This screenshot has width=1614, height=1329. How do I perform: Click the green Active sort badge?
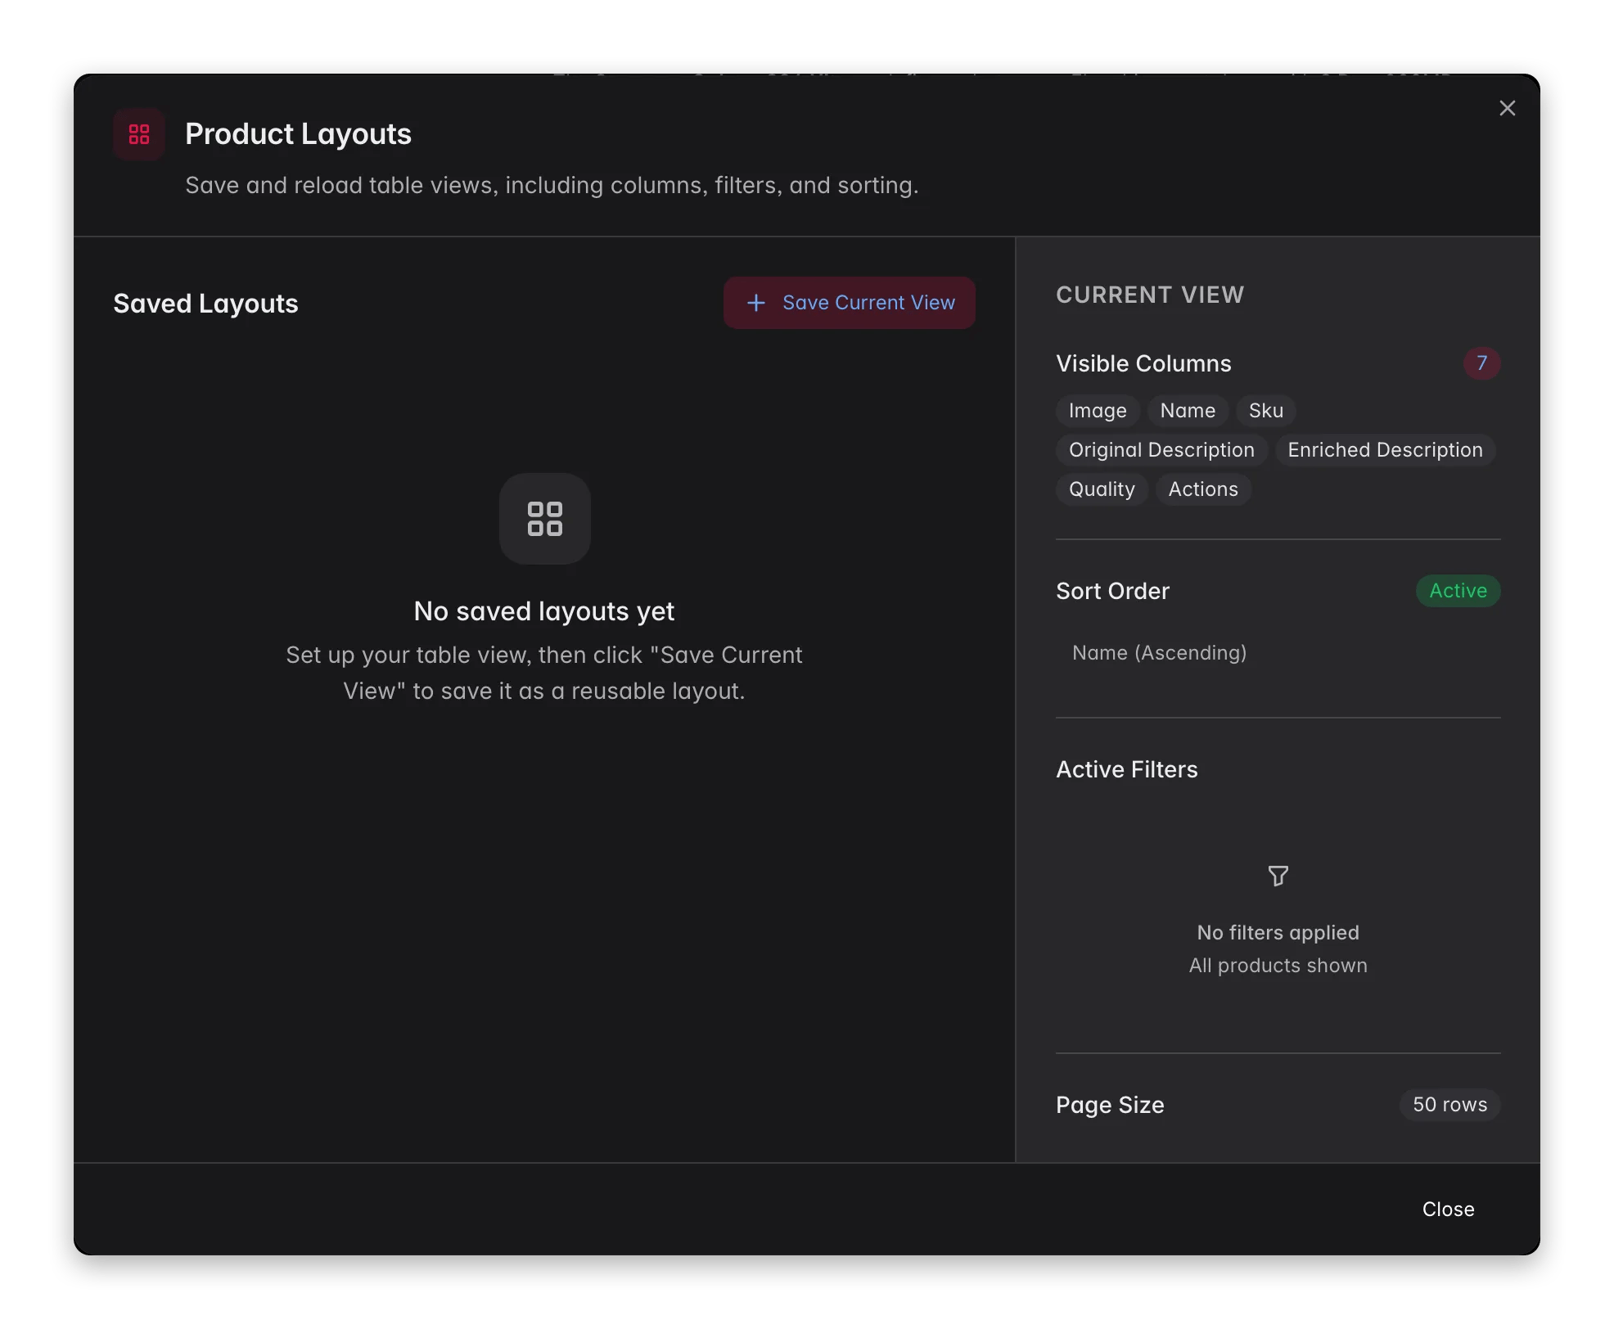pos(1458,591)
